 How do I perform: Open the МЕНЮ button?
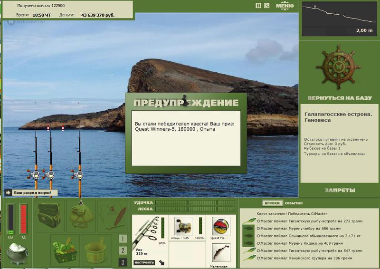(285, 6)
